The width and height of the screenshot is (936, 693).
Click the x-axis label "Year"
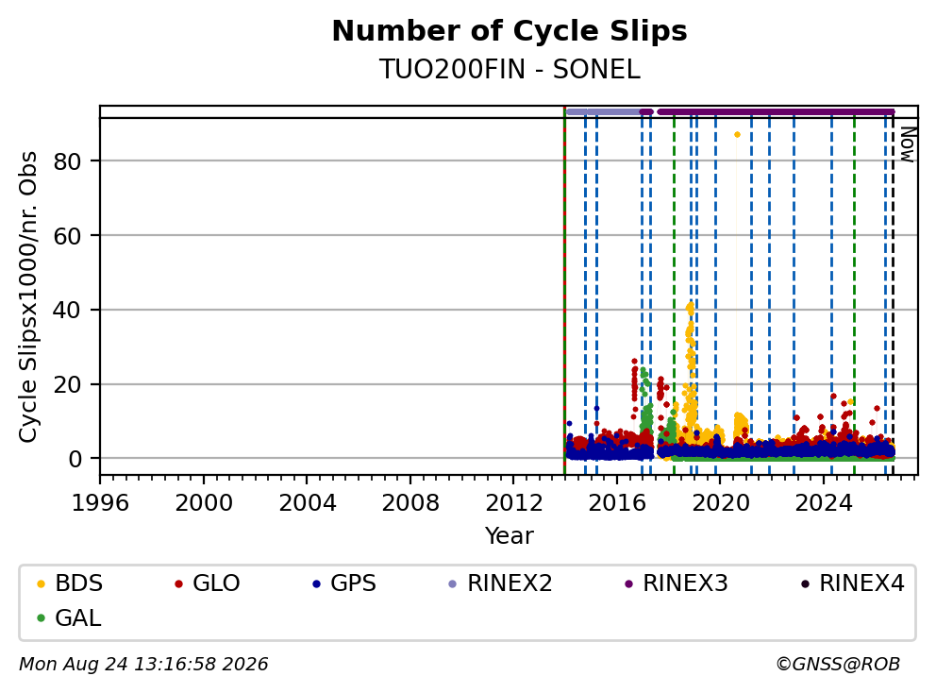tap(510, 536)
